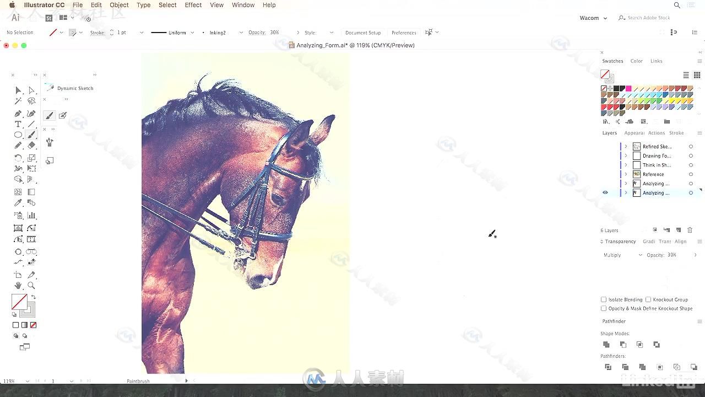Image resolution: width=705 pixels, height=397 pixels.
Task: Click Divide pathfinder icon
Action: coord(608,367)
